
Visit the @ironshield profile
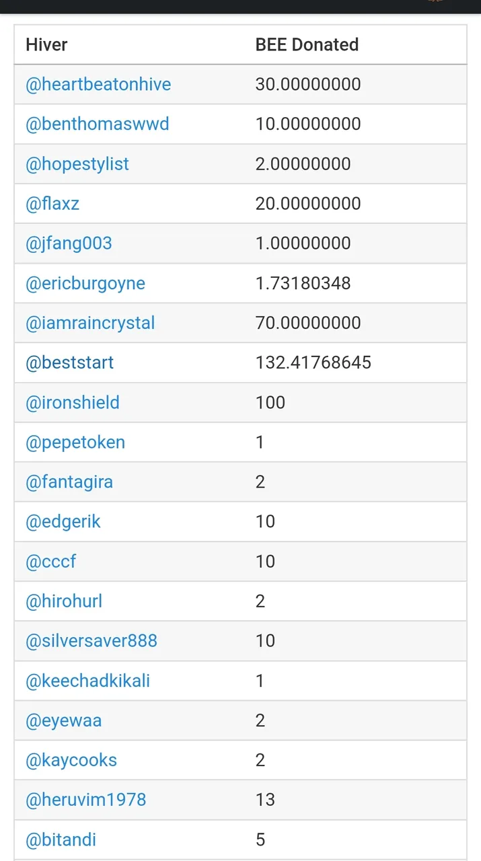click(73, 402)
